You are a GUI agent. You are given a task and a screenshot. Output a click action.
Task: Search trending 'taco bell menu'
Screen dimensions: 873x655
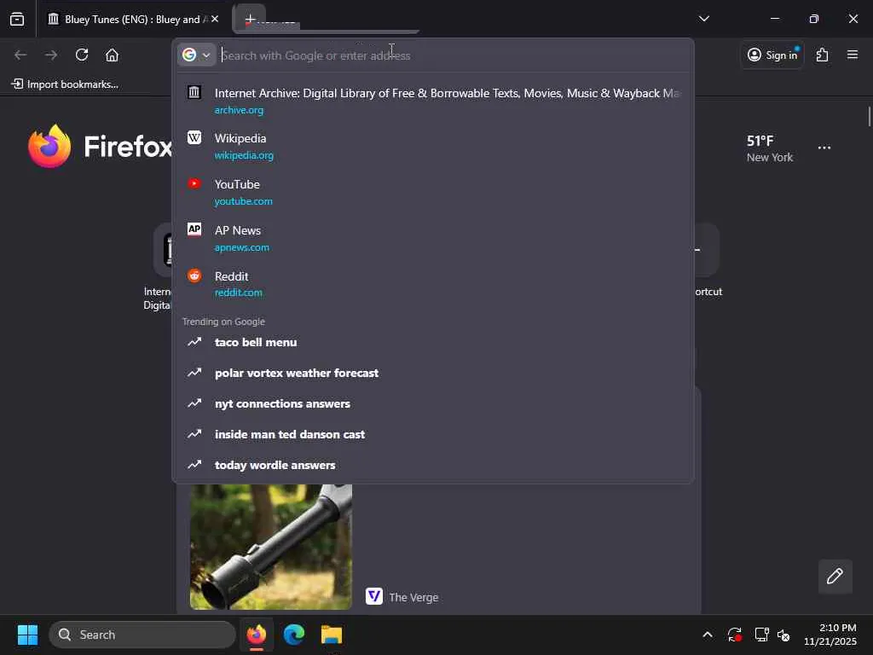pyautogui.click(x=433, y=342)
